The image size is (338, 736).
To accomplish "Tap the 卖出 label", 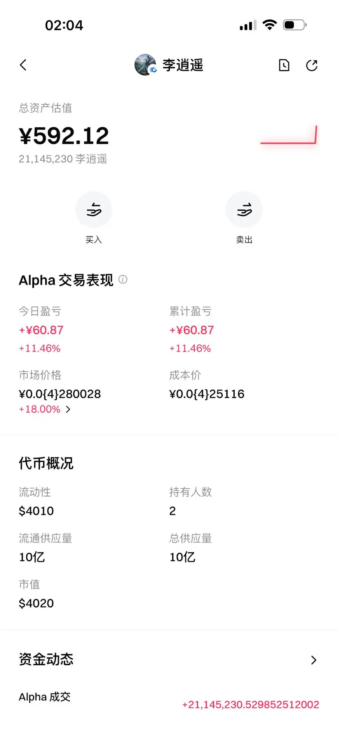I will (244, 240).
